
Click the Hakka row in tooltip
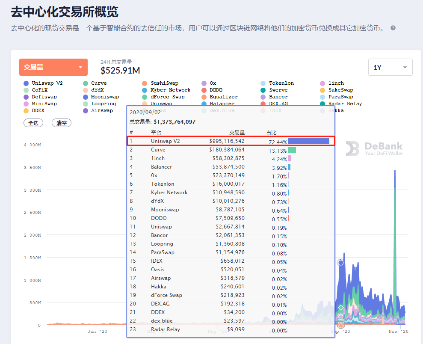(231, 287)
